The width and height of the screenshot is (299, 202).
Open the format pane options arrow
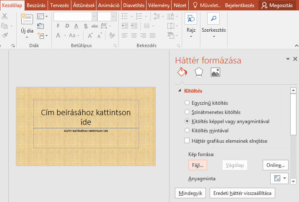288,59
